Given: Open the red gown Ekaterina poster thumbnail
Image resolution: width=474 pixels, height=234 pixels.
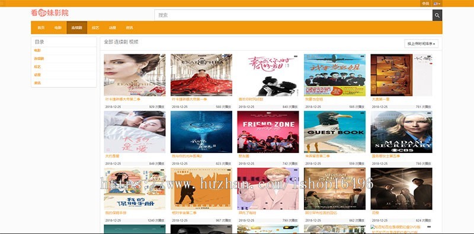Looking at the screenshot, I should coord(201,75).
